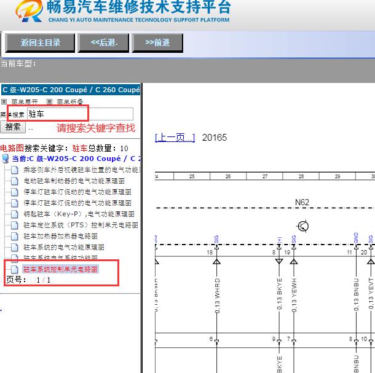Open highlighted 驻车系统控制单元电路图 entry
This screenshot has height=373, width=375.
tap(60, 269)
